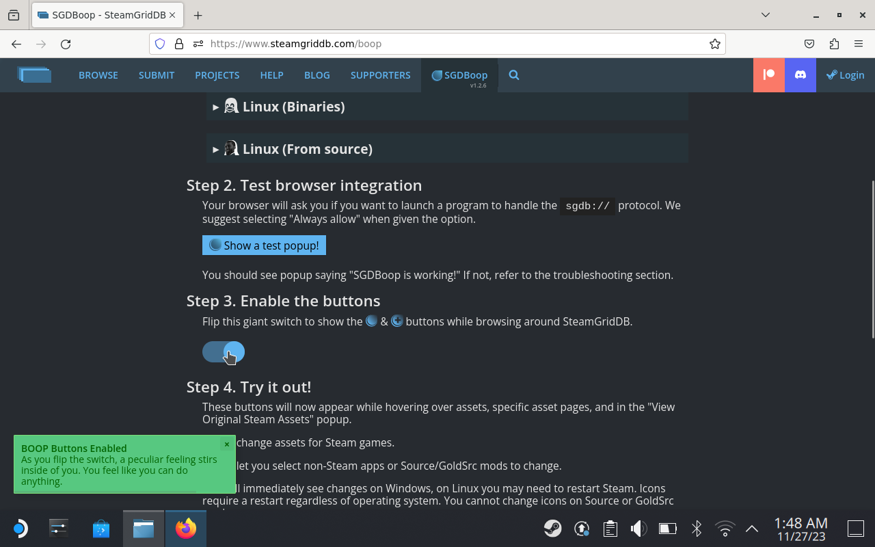Go back with the browser back arrow
This screenshot has height=547, width=875.
(x=16, y=44)
